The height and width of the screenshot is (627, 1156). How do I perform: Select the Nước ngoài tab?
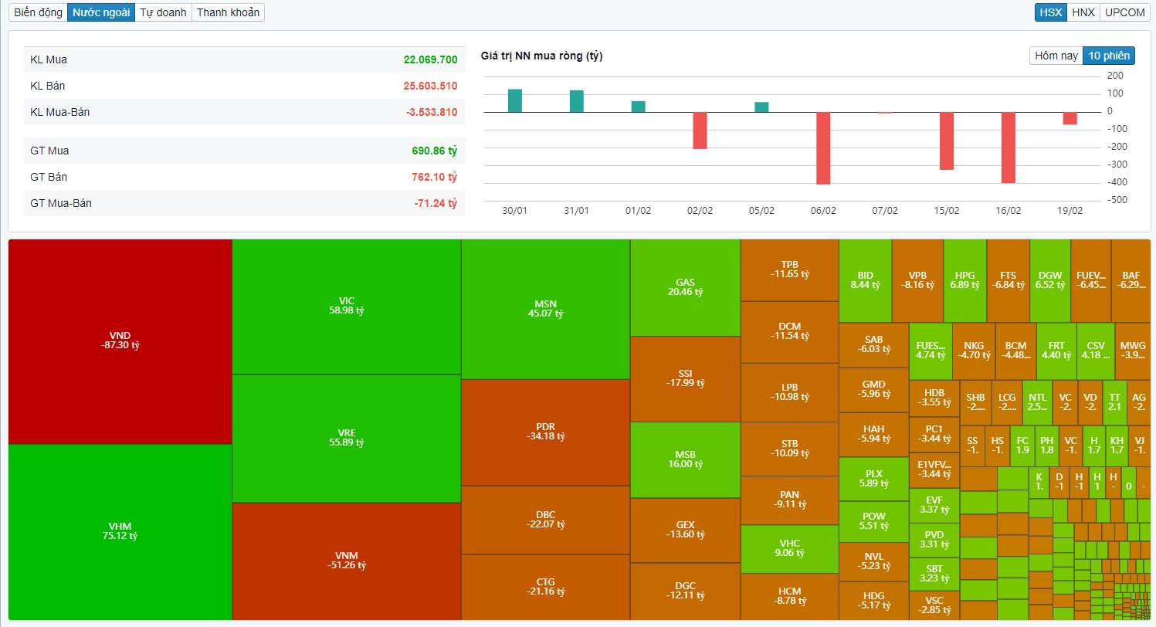[101, 12]
